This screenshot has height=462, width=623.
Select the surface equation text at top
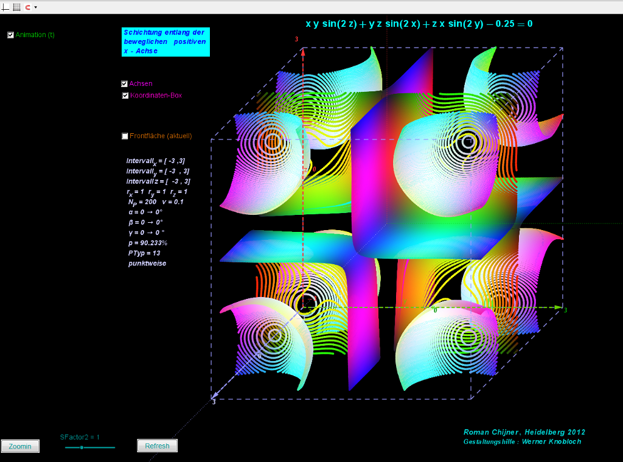(x=419, y=24)
